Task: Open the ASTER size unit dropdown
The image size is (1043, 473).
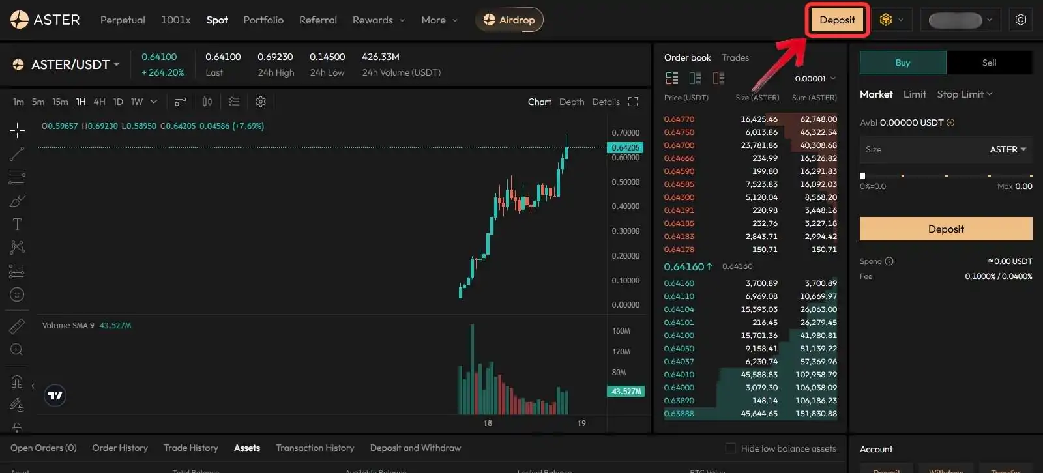Action: pos(1008,149)
